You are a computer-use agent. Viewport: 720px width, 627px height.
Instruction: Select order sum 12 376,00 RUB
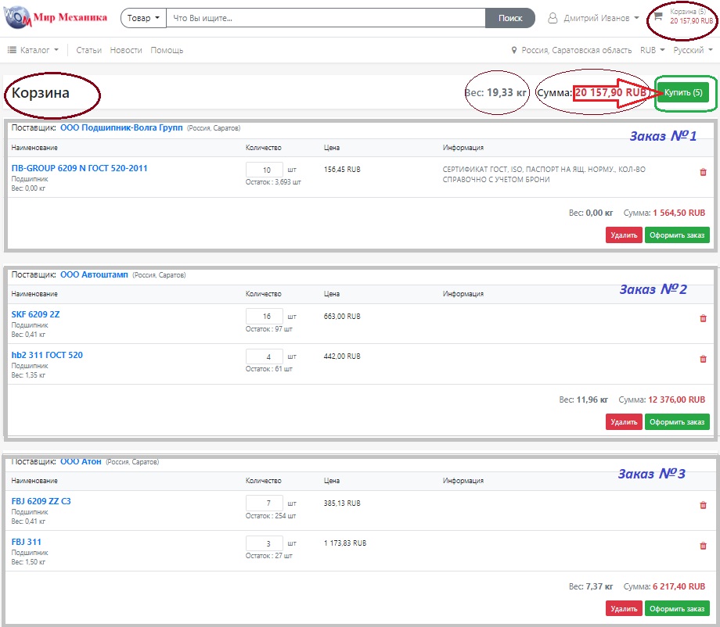(x=676, y=399)
